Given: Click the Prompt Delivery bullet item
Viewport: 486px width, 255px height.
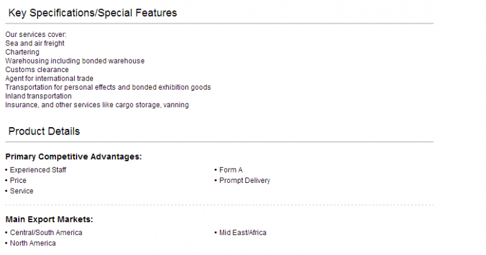Looking at the screenshot, I should click(x=245, y=180).
